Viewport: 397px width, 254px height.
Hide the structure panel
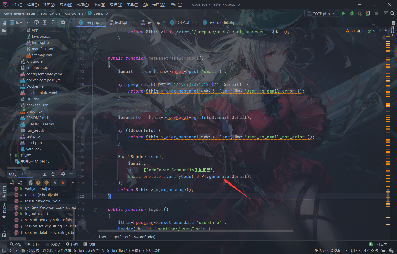click(71, 174)
